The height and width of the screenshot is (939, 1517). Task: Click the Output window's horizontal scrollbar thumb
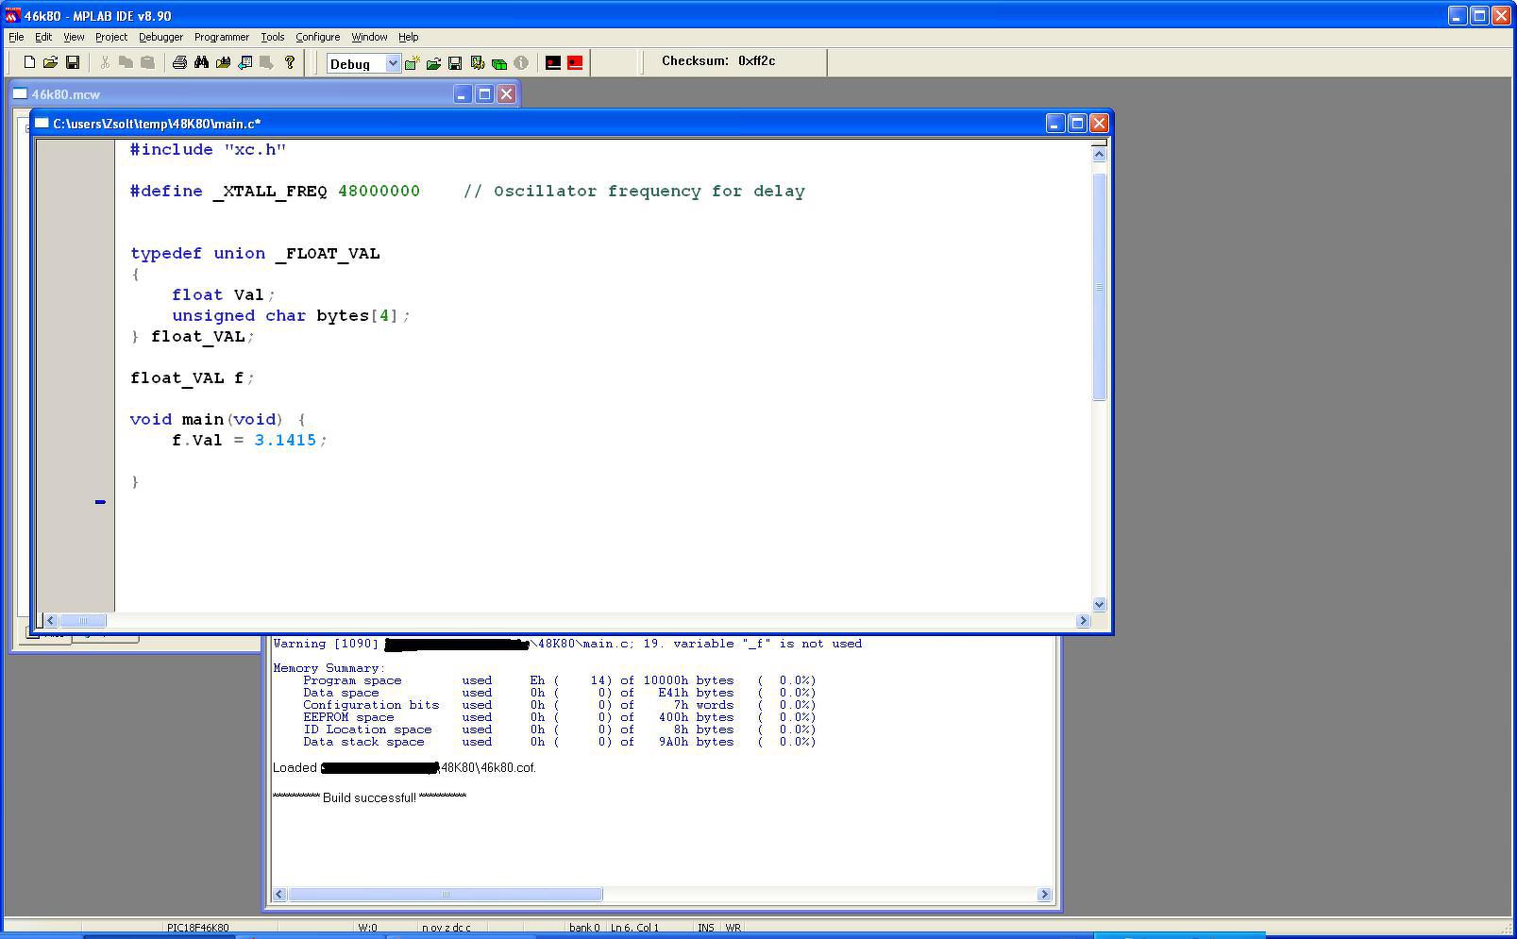pyautogui.click(x=446, y=894)
